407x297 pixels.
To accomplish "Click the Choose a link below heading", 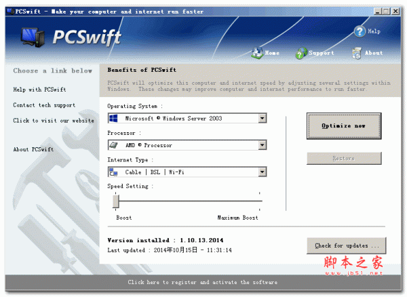I will 53,71.
